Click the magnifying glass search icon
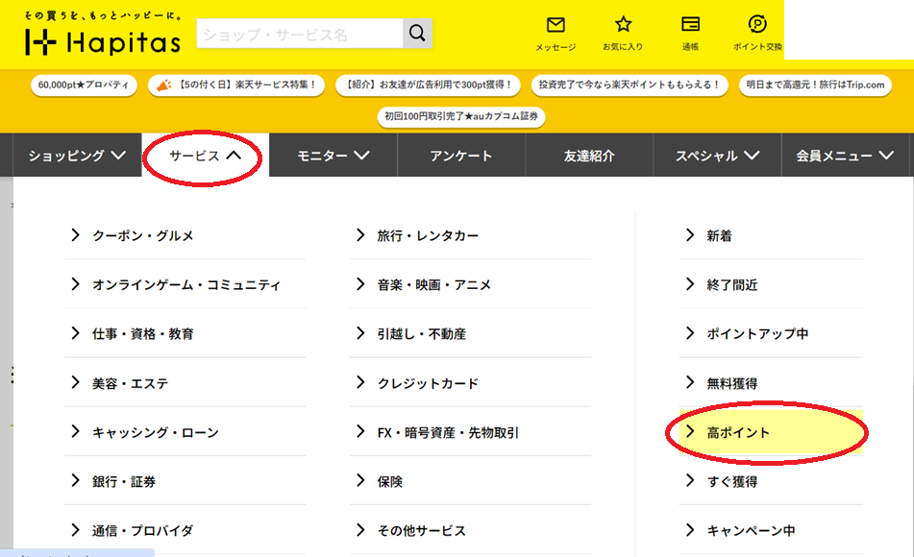The height and width of the screenshot is (557, 914). pyautogui.click(x=417, y=35)
